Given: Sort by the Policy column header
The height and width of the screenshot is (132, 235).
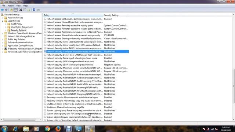Looking at the screenshot, I should (73, 15).
